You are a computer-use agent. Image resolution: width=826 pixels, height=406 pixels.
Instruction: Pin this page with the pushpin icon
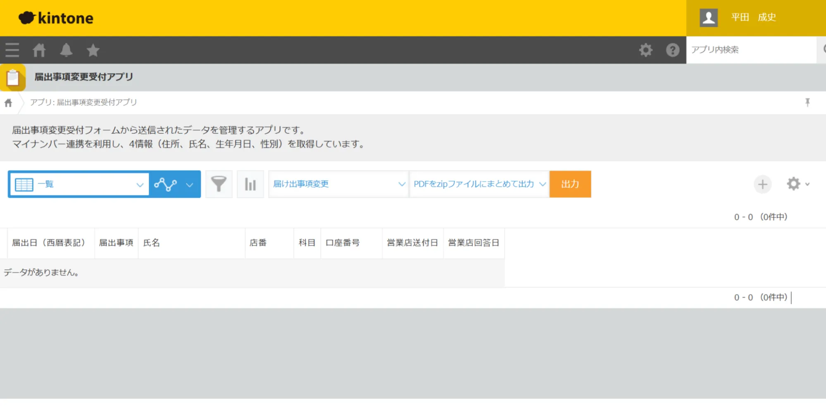[x=807, y=102]
